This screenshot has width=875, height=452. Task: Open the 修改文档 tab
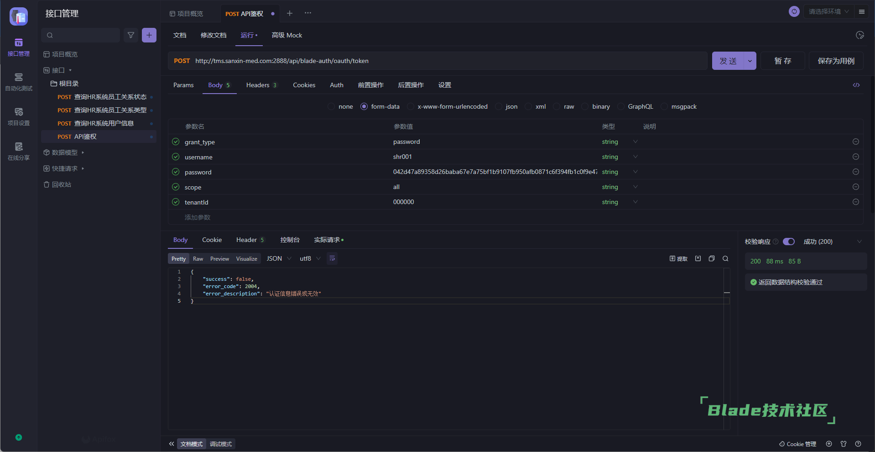pos(214,35)
